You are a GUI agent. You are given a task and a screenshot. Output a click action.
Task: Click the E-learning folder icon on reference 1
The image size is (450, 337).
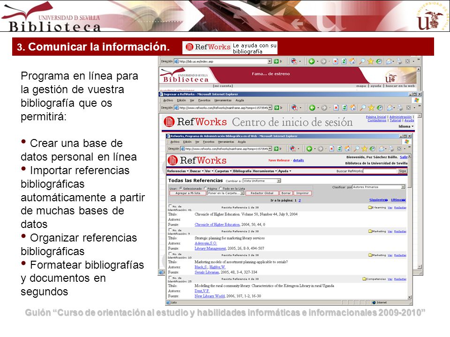point(370,207)
